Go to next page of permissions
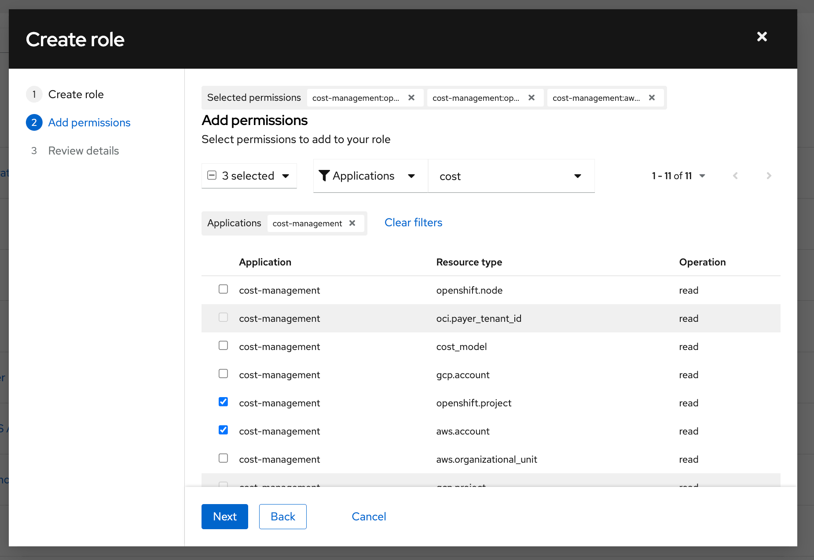814x560 pixels. [769, 176]
